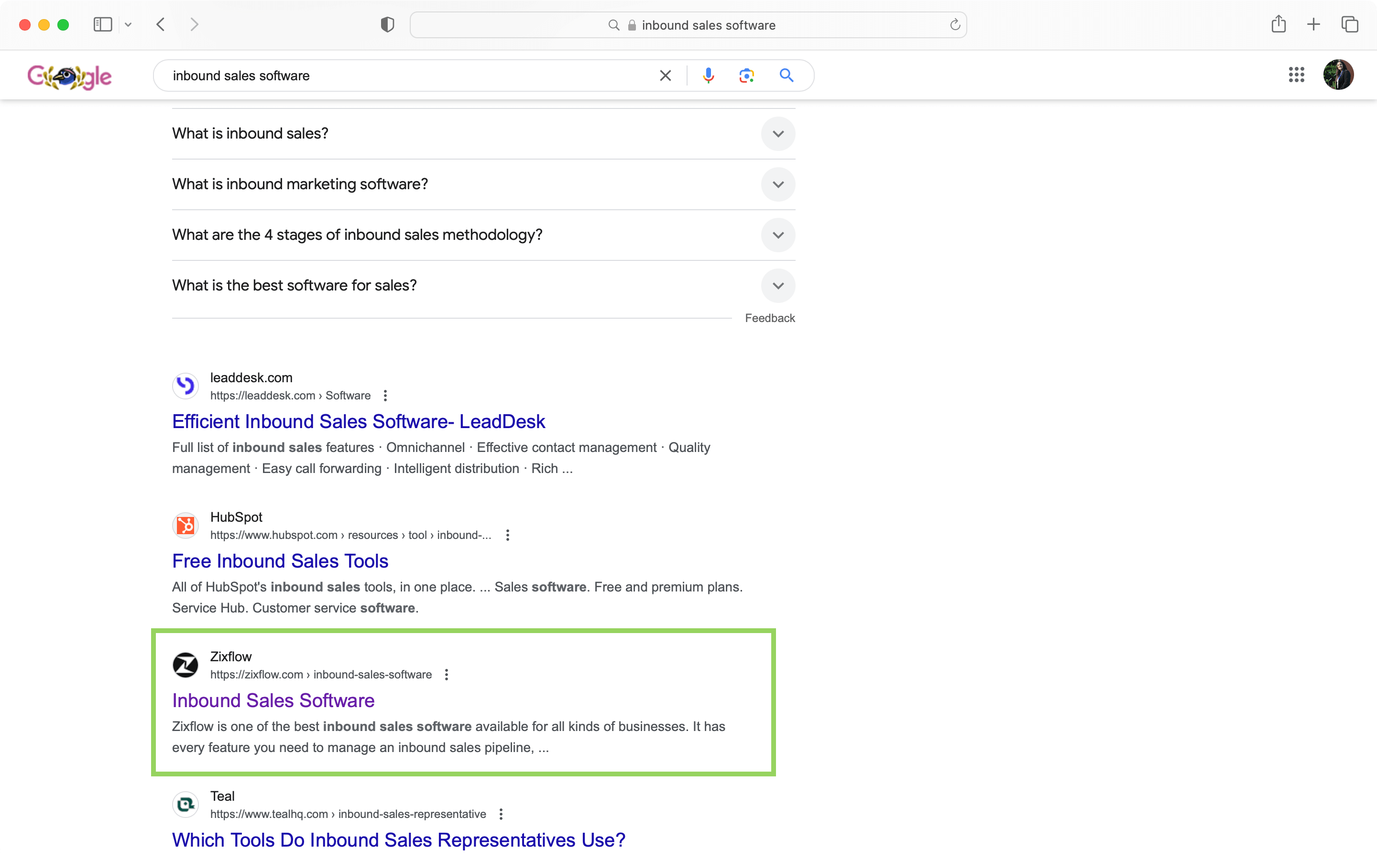Image resolution: width=1377 pixels, height=860 pixels.
Task: Click the https://leaddesk.com › Software breadcrumb
Action: (290, 395)
